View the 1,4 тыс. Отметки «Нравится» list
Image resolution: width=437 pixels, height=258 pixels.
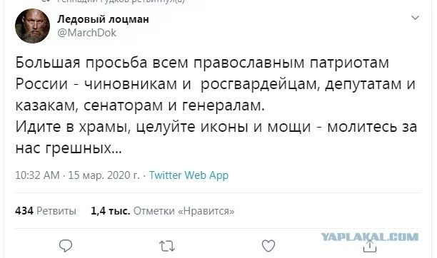tap(163, 211)
